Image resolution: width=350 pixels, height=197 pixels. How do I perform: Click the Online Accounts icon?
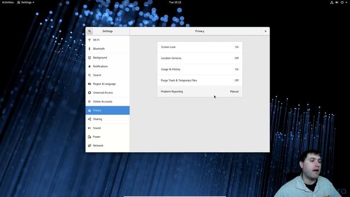pyautogui.click(x=90, y=101)
